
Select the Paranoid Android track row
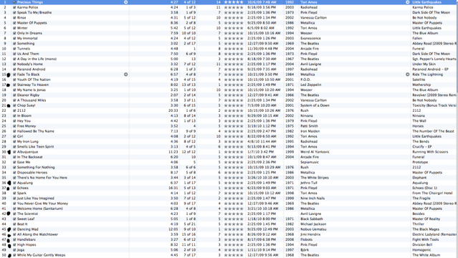[x=229, y=70]
